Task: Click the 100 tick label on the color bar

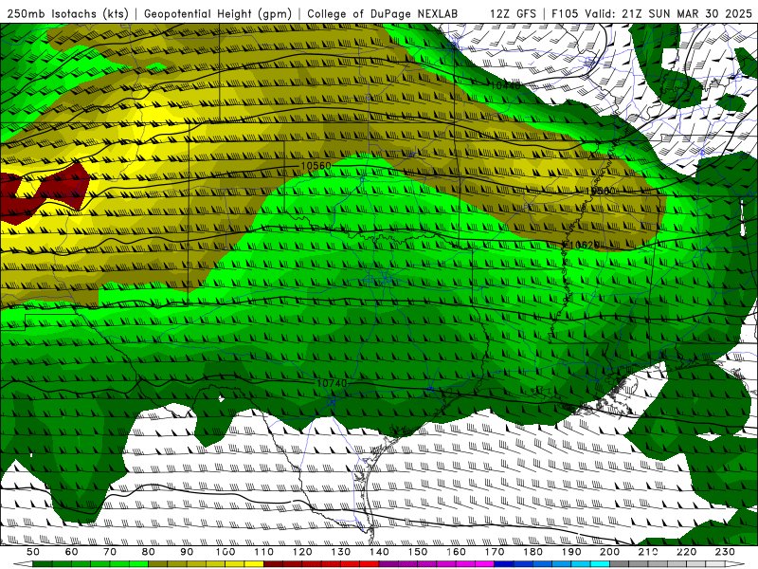Action: tap(226, 552)
